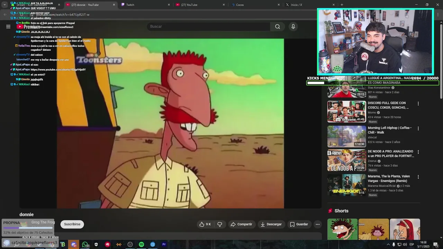Click inside the Buscar search field
This screenshot has height=249, width=443.
[209, 27]
